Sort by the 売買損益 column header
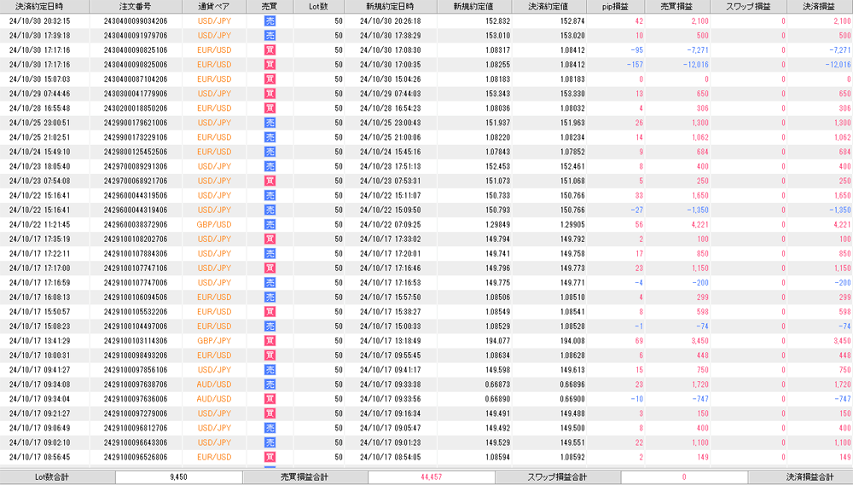 (x=677, y=7)
